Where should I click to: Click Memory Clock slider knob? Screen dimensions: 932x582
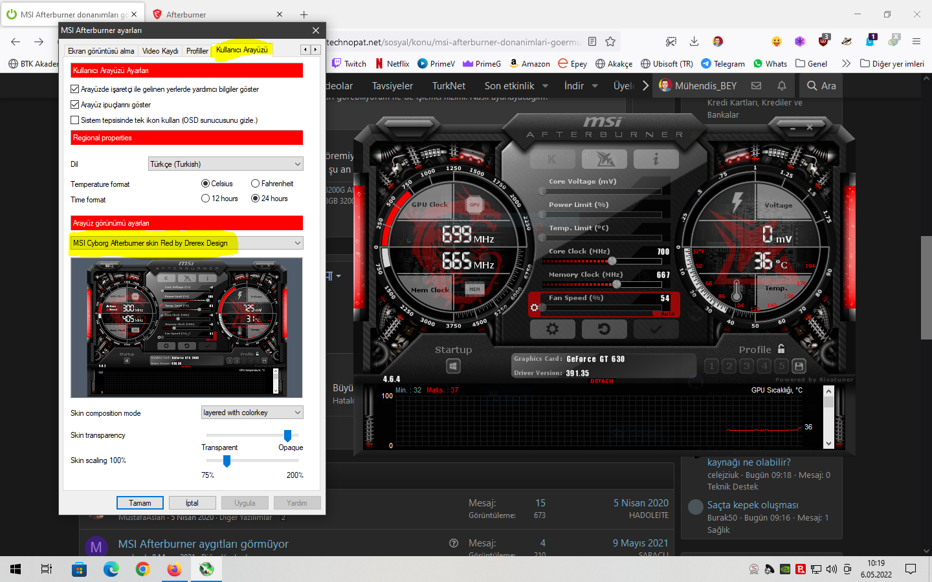pos(617,285)
